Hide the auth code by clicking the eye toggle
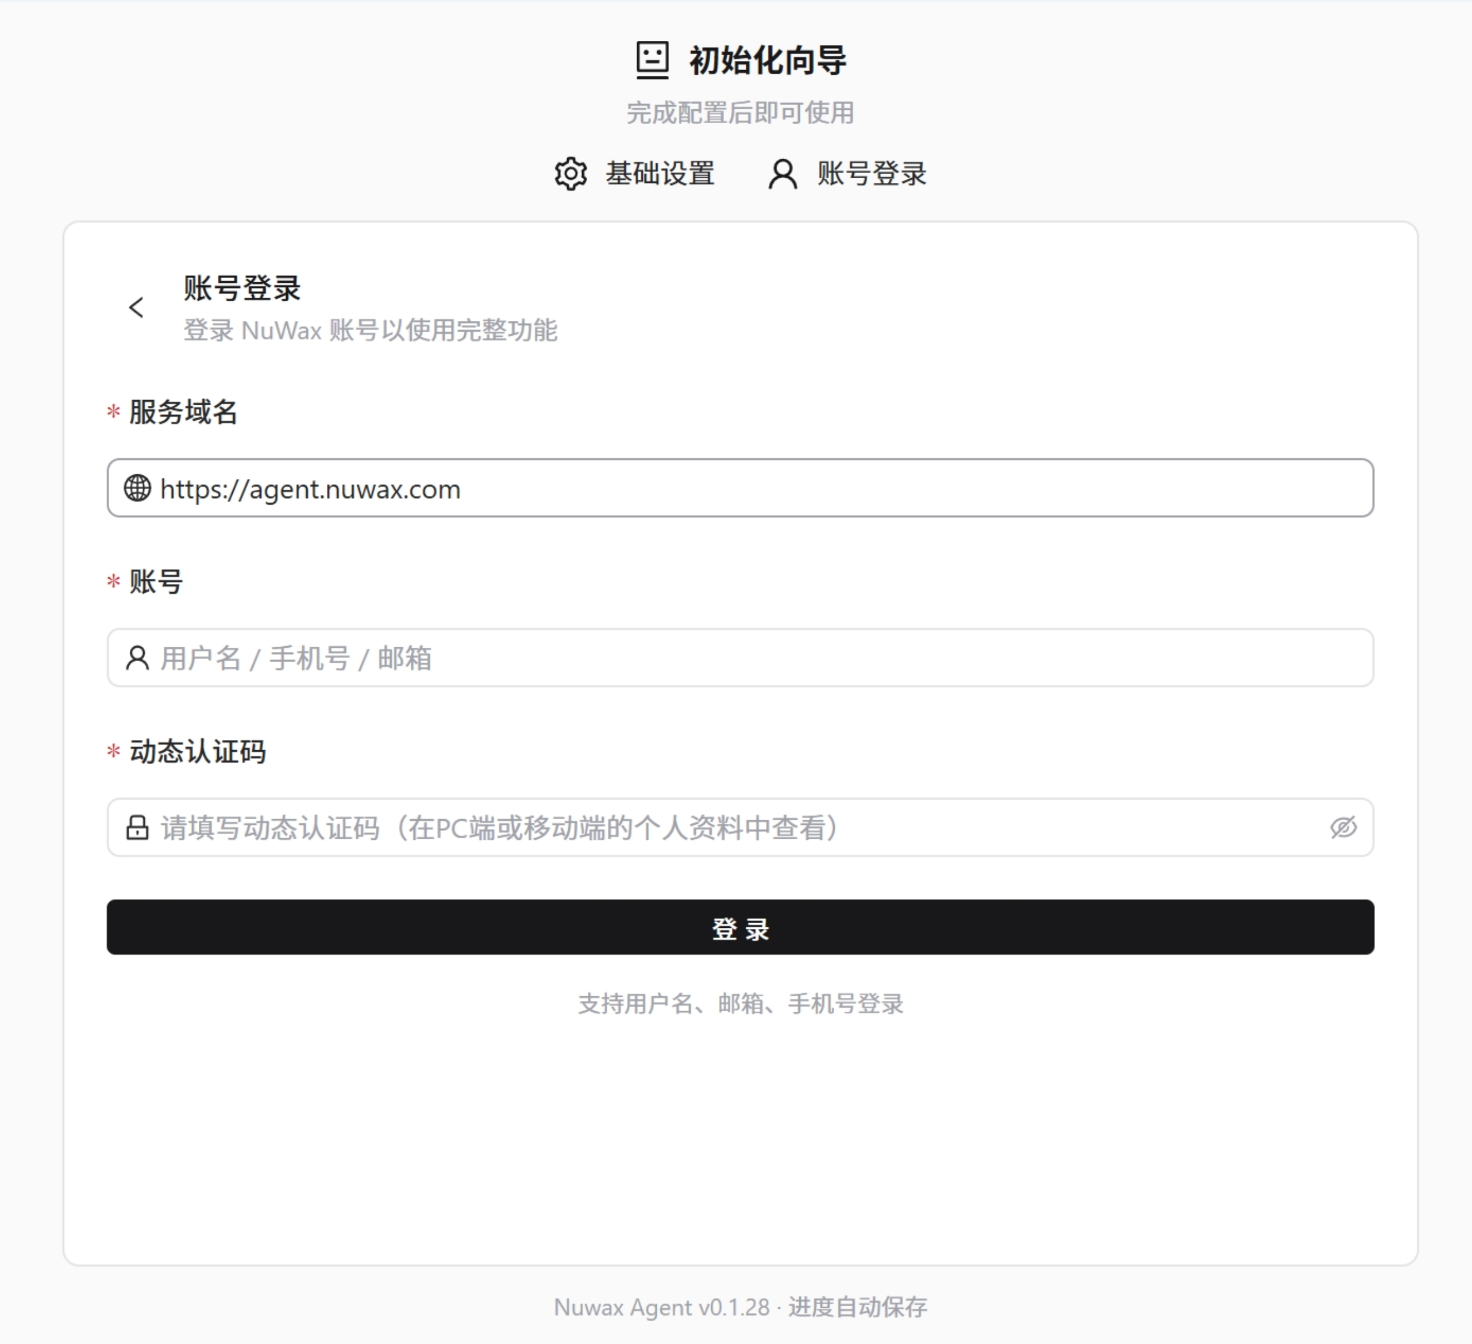This screenshot has height=1344, width=1472. (x=1343, y=828)
